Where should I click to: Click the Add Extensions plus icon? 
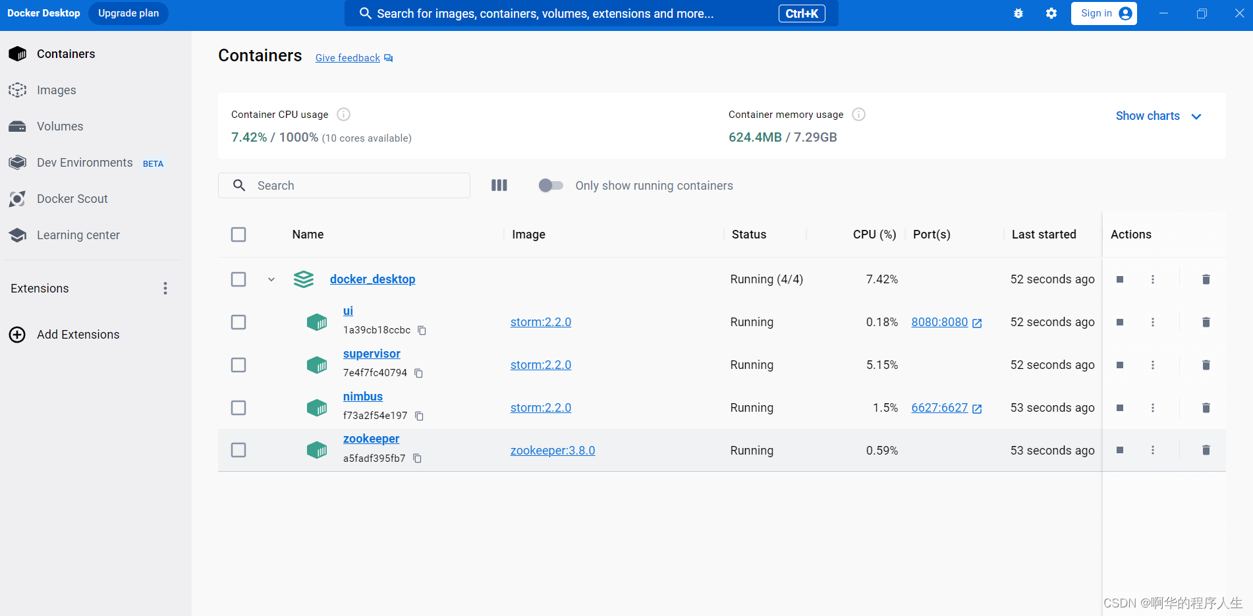pyautogui.click(x=17, y=335)
